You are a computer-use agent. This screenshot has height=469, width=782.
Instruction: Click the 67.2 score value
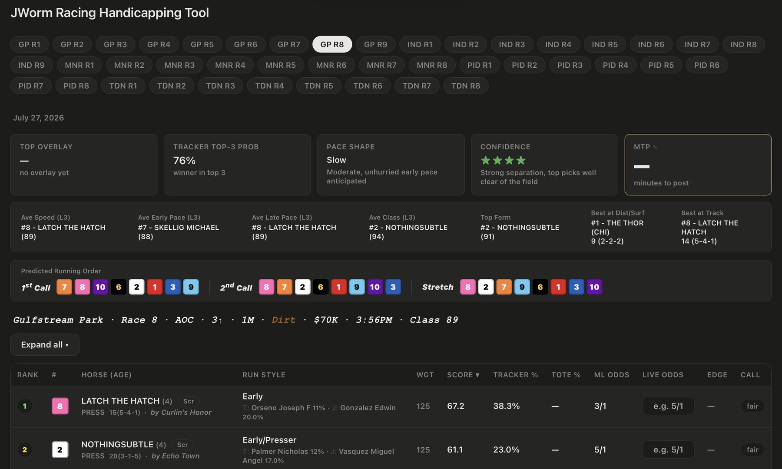[456, 406]
